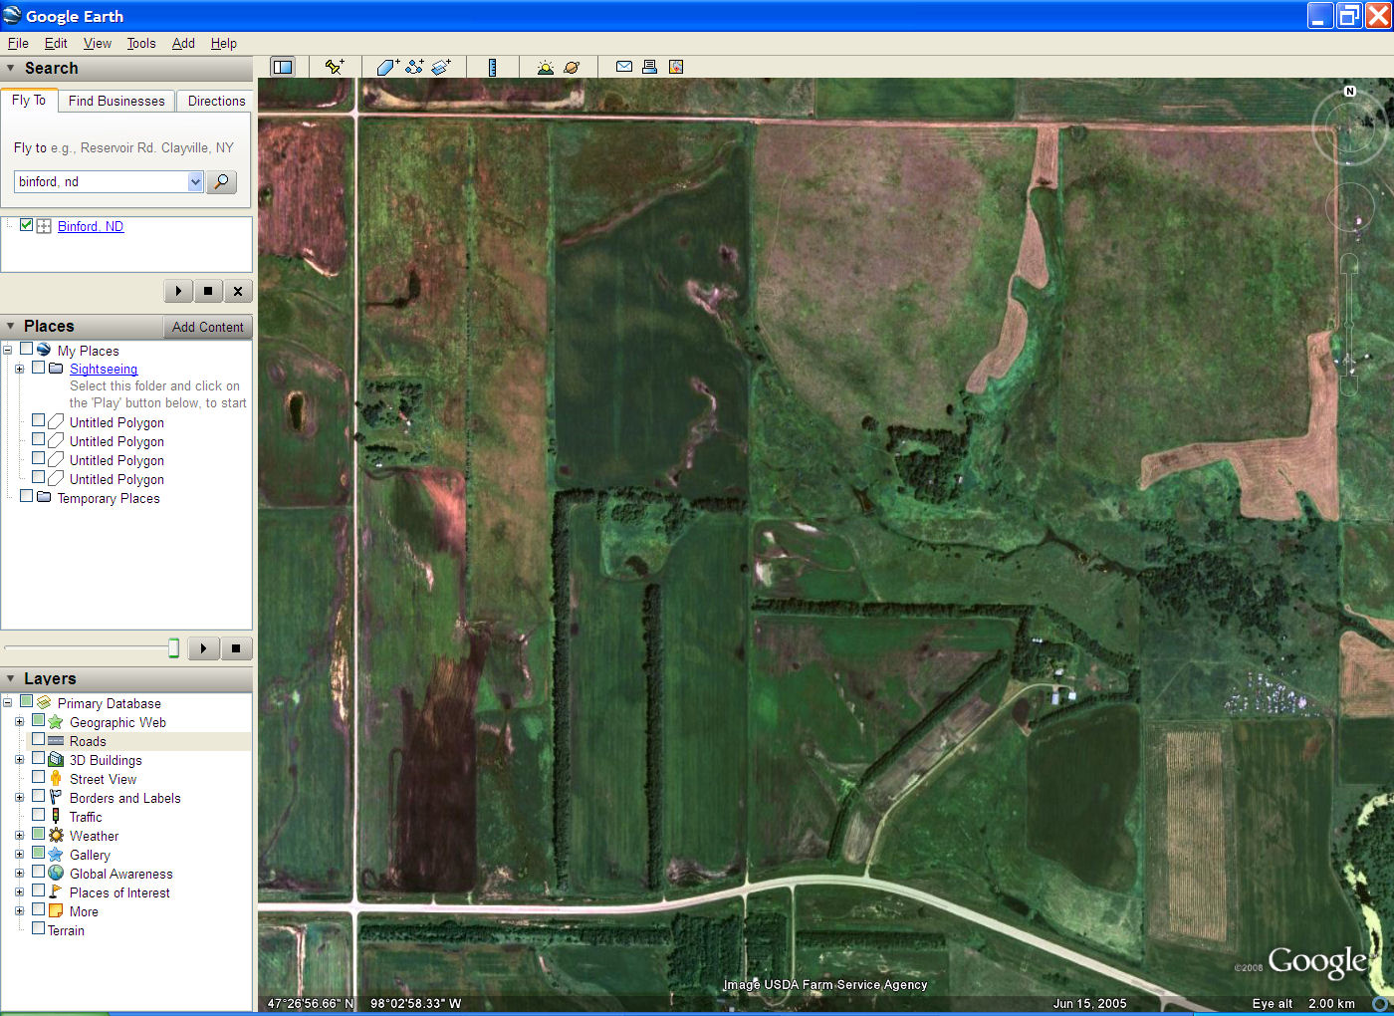Click the look joystick compass ring

tap(1350, 127)
